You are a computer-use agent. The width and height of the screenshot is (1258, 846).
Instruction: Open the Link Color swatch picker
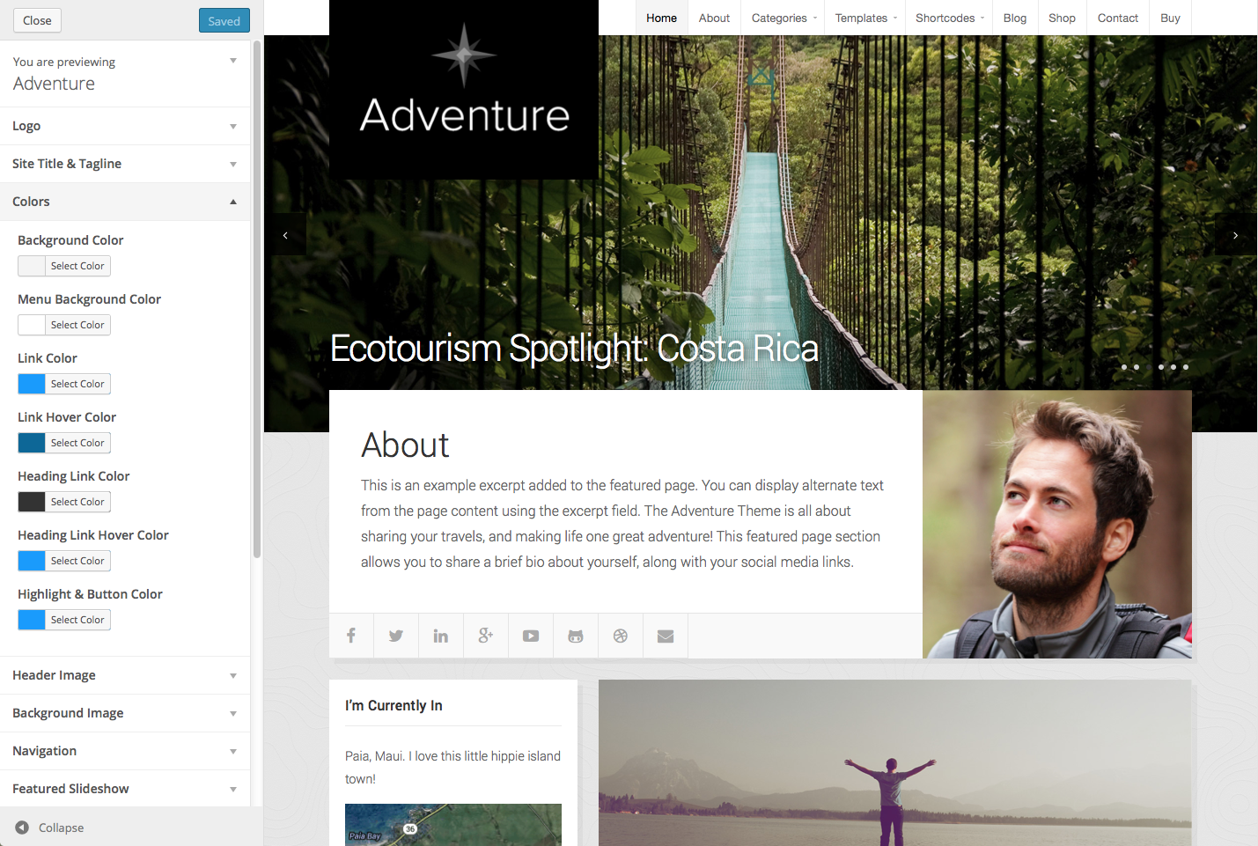[x=64, y=384]
